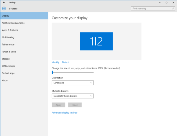Image resolution: width=177 pixels, height=136 pixels.
Task: Close the Settings window
Action: click(x=173, y=2)
